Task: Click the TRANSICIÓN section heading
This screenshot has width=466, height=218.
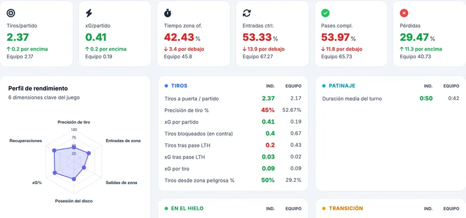Action: pos(346,209)
